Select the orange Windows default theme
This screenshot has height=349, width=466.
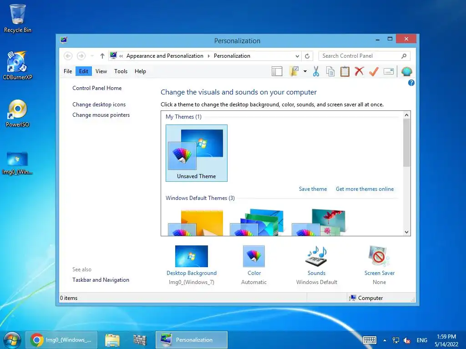(x=196, y=223)
